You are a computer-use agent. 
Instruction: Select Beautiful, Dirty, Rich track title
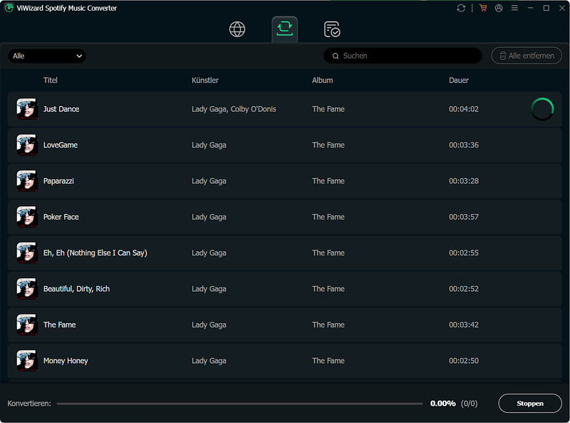coord(76,289)
